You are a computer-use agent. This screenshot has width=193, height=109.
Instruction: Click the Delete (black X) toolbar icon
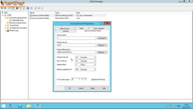pos(17,8)
